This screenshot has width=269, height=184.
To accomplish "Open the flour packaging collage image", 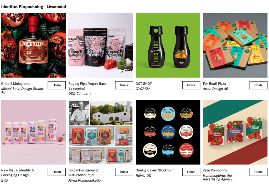I will (101, 132).
